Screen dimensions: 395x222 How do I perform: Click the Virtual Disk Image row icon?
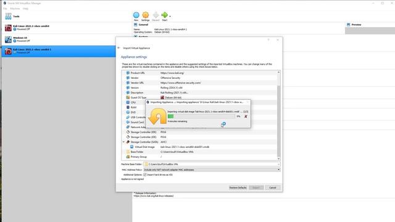click(131, 147)
